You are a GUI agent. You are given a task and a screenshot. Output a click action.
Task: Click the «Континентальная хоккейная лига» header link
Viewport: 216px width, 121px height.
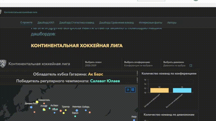(21, 12)
